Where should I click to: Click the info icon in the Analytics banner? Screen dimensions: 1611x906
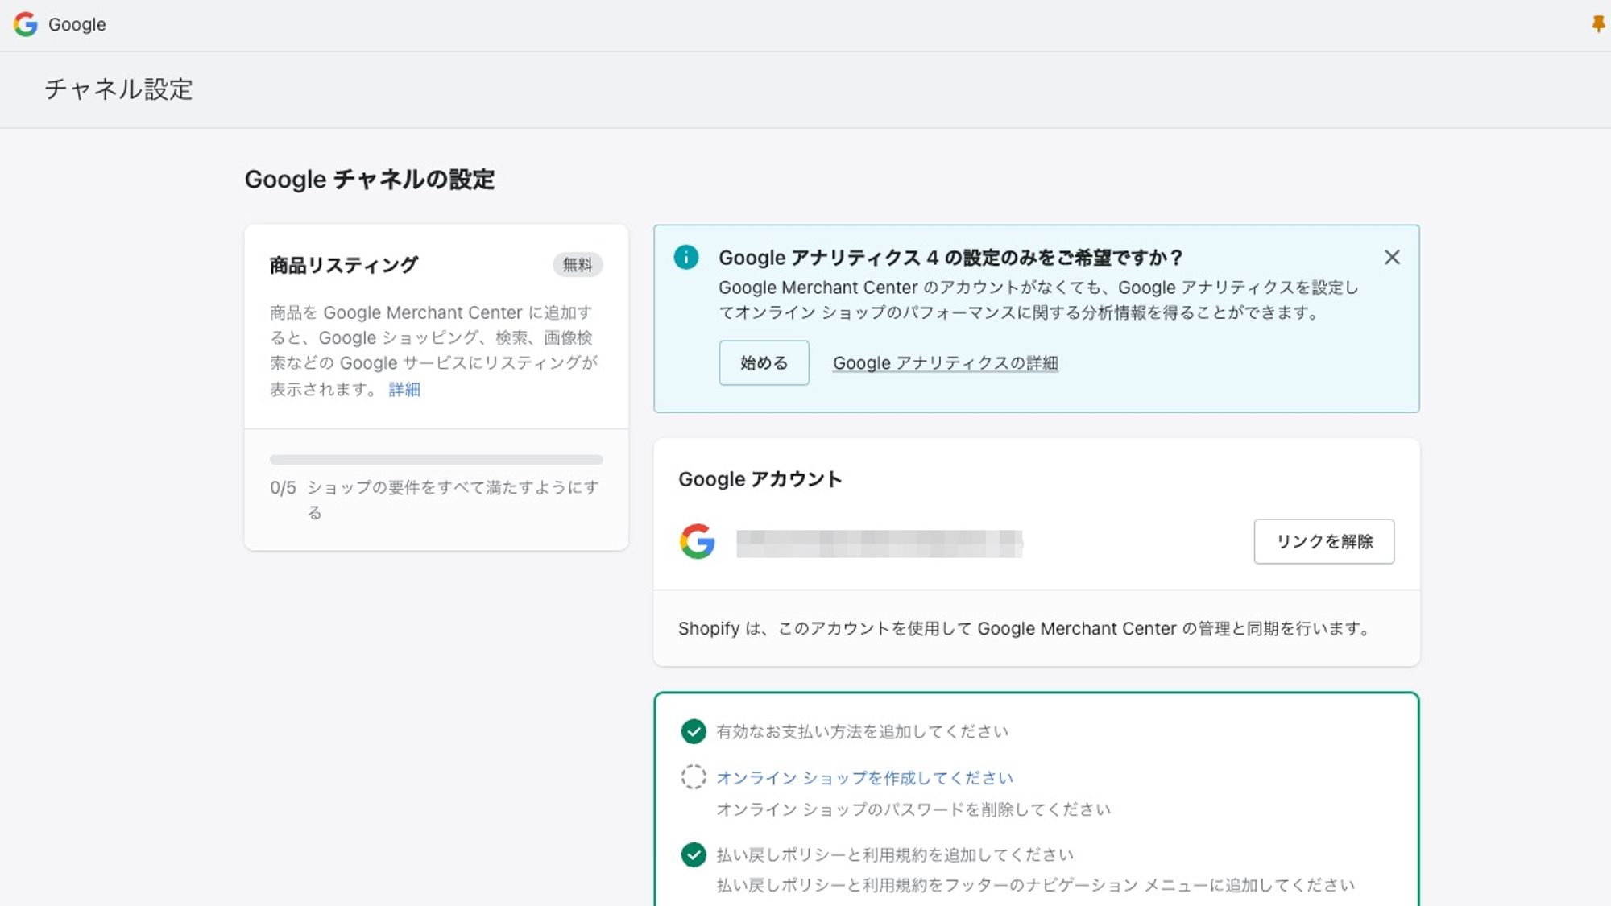(686, 258)
